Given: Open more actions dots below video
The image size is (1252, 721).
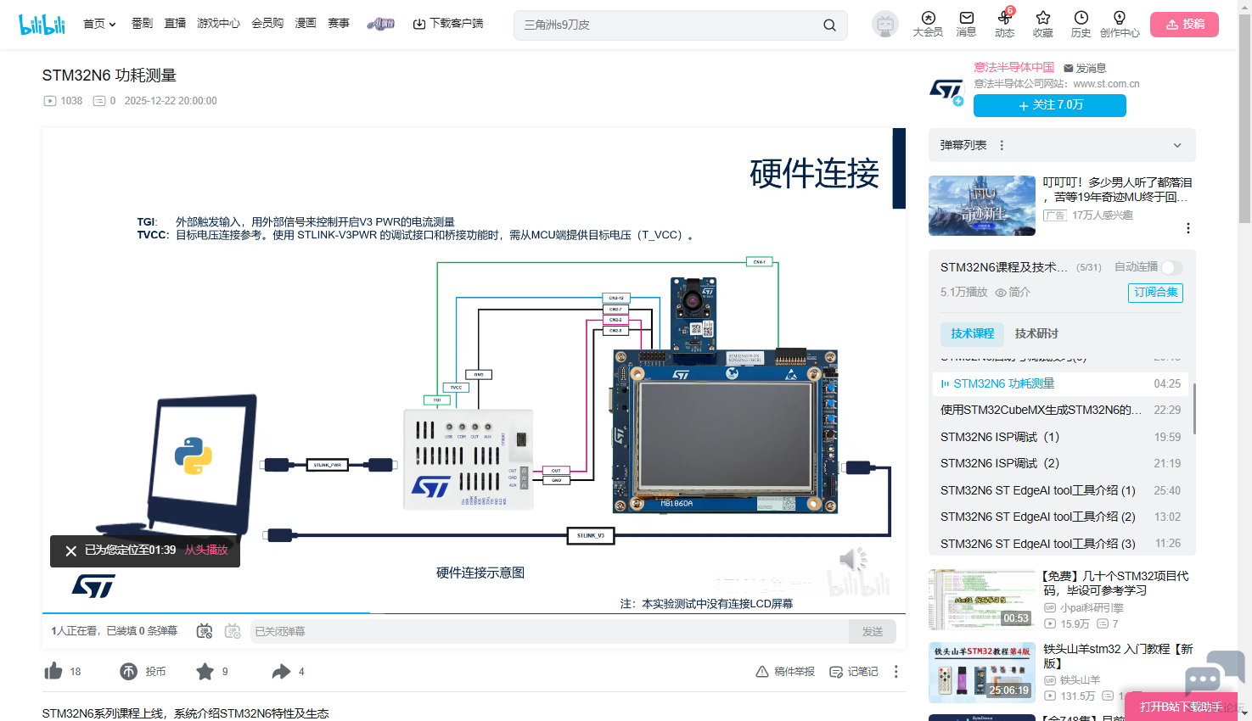Looking at the screenshot, I should (895, 672).
